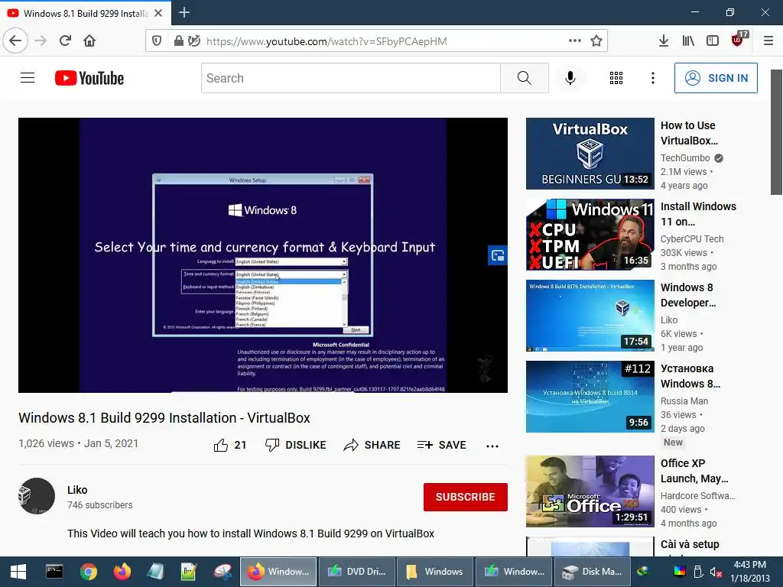Open tracking protection shield in address bar

157,41
